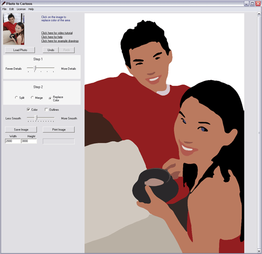The image size is (262, 254).
Task: Open the File menu
Action: tap(4, 9)
